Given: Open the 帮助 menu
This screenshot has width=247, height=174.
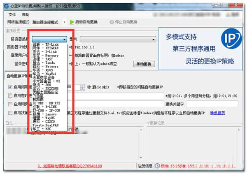Looking at the screenshot, I should 26,15.
